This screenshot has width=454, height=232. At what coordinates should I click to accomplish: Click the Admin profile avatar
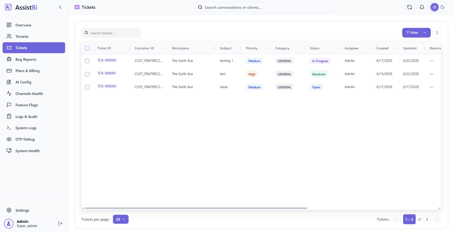(9, 224)
